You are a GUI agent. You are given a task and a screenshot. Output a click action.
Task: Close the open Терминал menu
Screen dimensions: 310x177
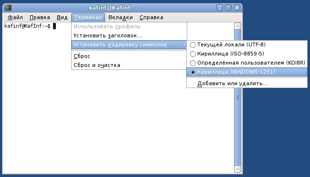pos(88,17)
